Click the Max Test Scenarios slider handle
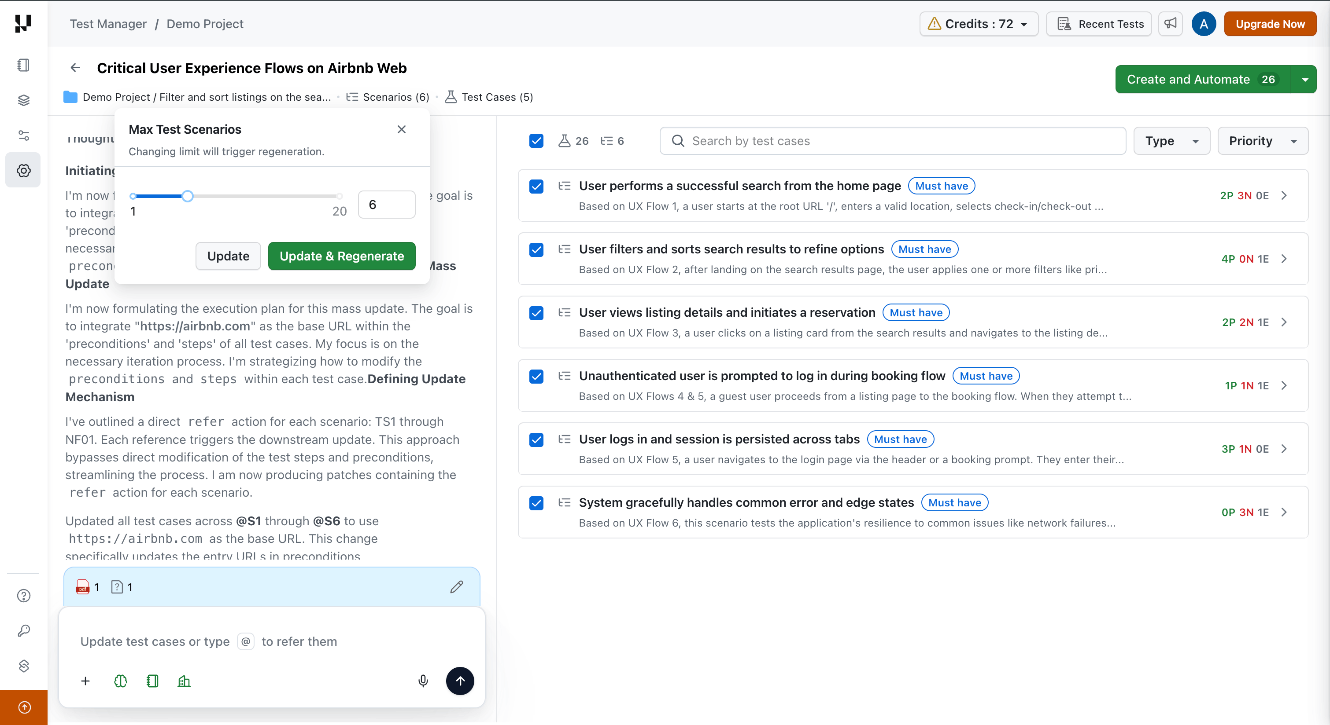Screen dimensions: 1330x725 coord(188,196)
